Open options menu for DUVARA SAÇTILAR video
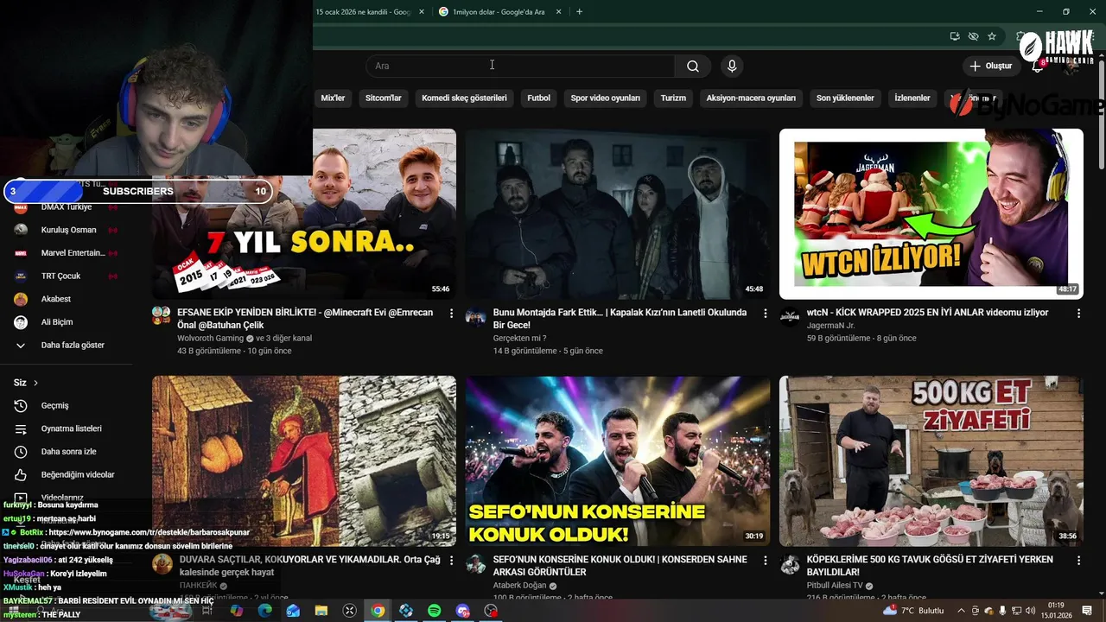 [x=451, y=561]
